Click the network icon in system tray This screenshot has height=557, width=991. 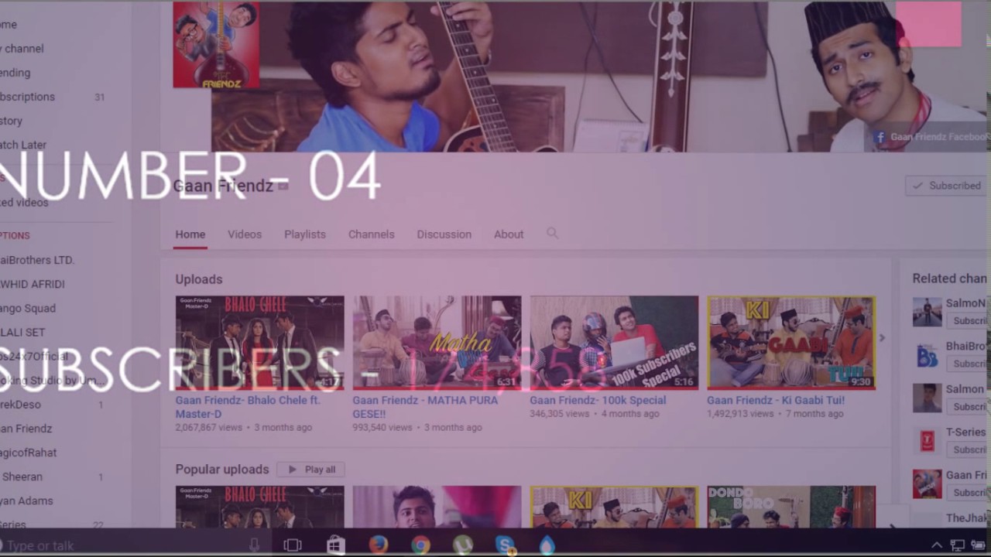click(958, 545)
